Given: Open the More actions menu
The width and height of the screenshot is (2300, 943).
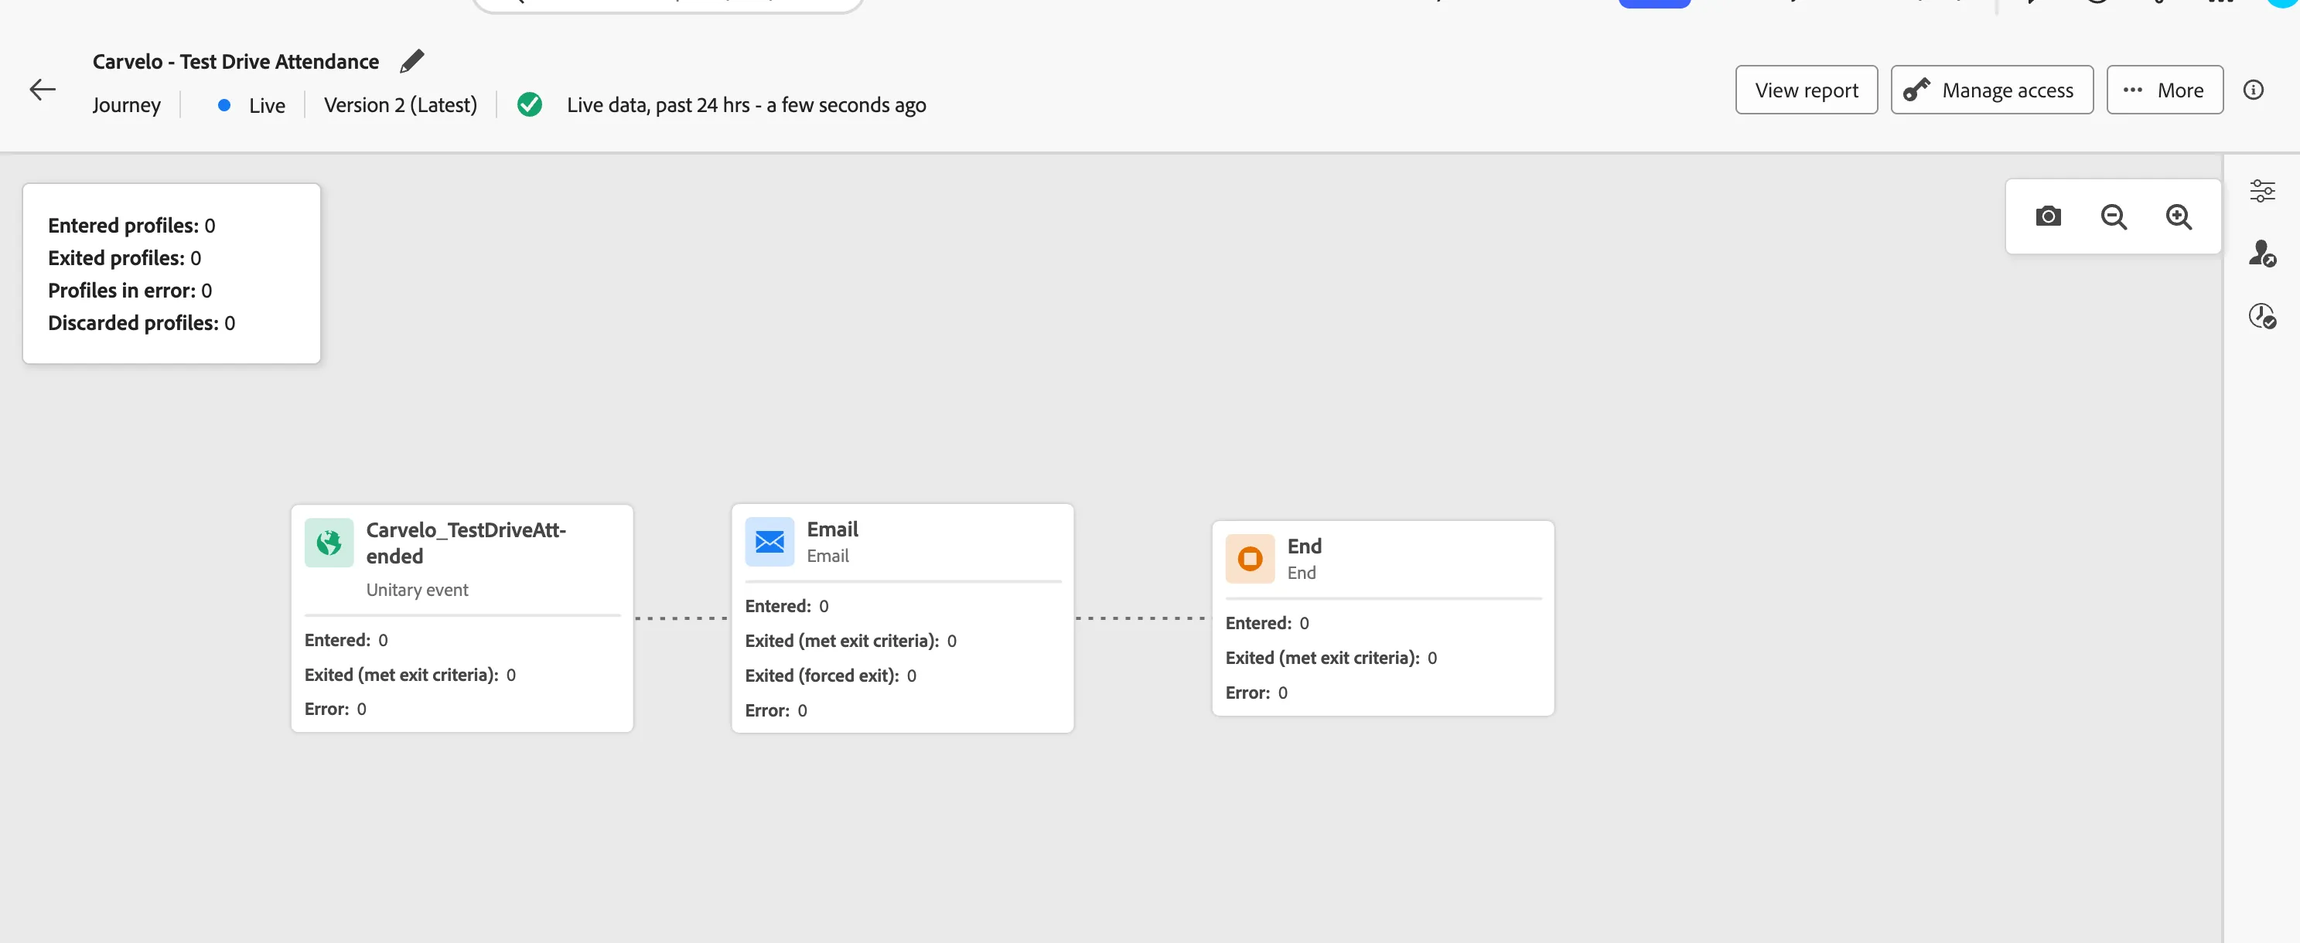Looking at the screenshot, I should (2165, 89).
